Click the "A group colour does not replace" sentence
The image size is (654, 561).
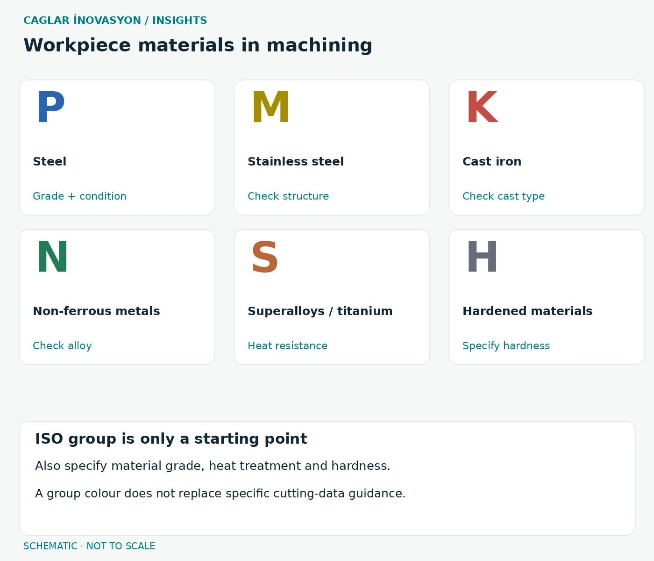pos(220,494)
